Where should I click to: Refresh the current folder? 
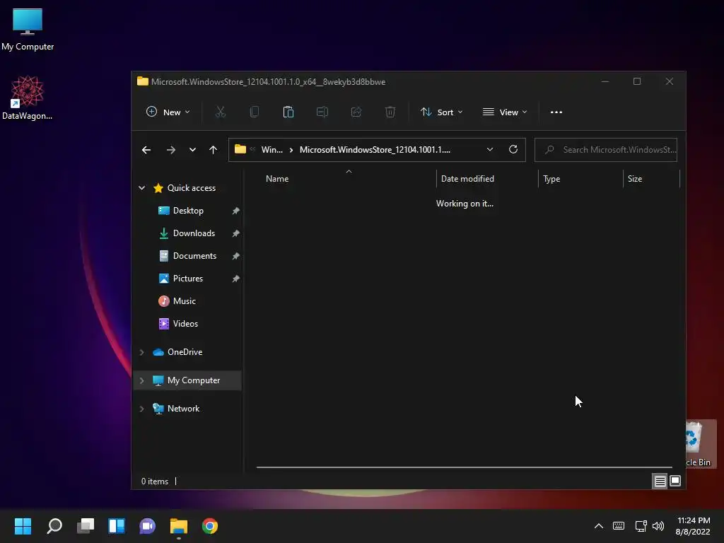click(x=513, y=150)
